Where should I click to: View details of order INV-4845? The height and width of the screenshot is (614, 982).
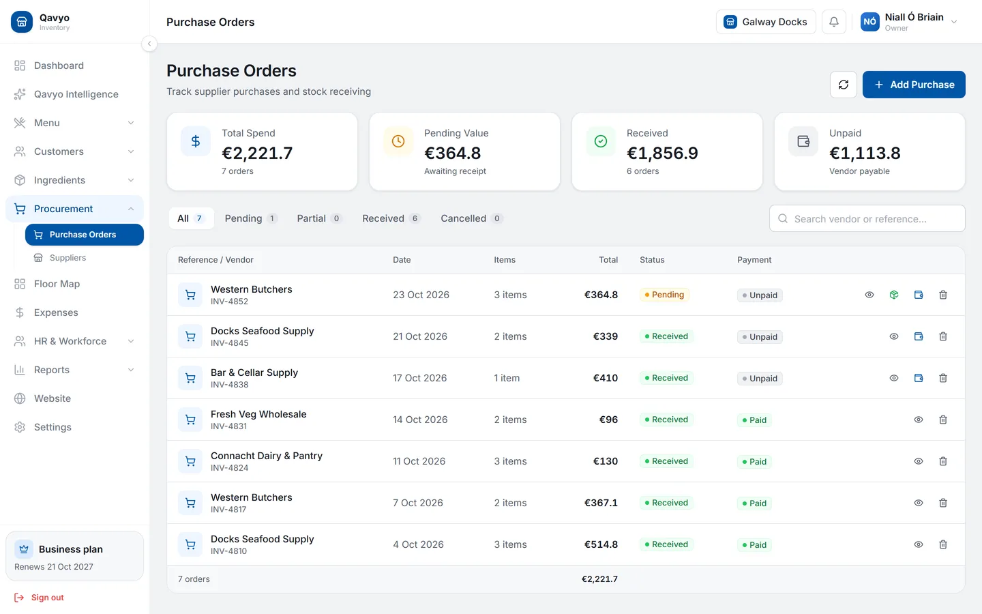(894, 336)
